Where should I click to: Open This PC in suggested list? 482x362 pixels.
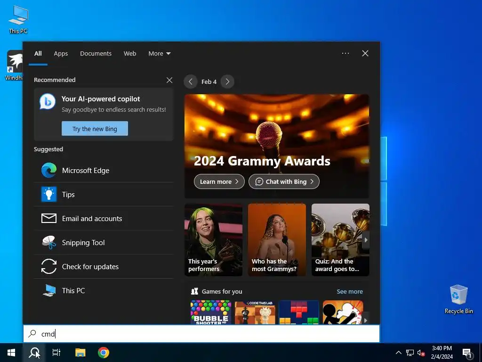click(104, 290)
